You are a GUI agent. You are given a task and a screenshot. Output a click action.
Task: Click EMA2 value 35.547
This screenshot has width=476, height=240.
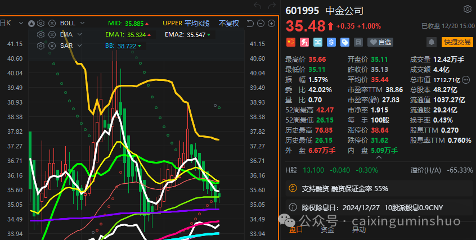196,35
